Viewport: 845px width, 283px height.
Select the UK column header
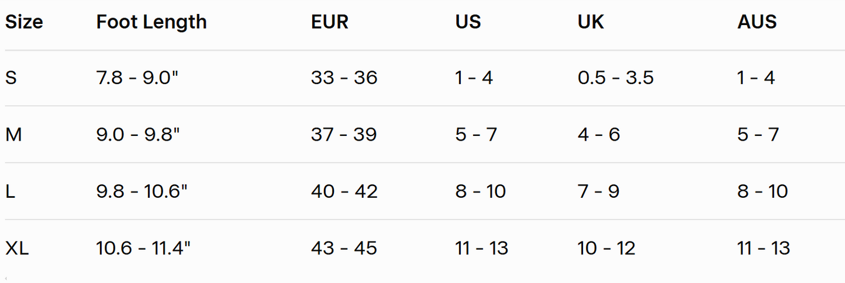(591, 22)
